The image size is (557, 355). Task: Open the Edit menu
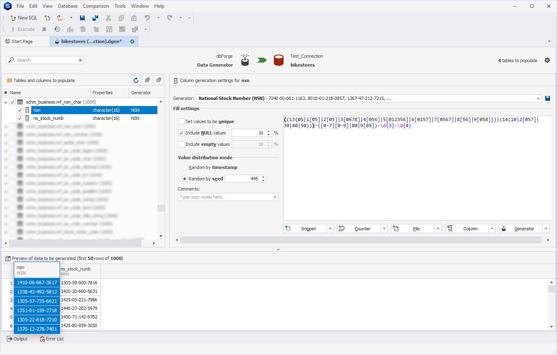click(33, 6)
